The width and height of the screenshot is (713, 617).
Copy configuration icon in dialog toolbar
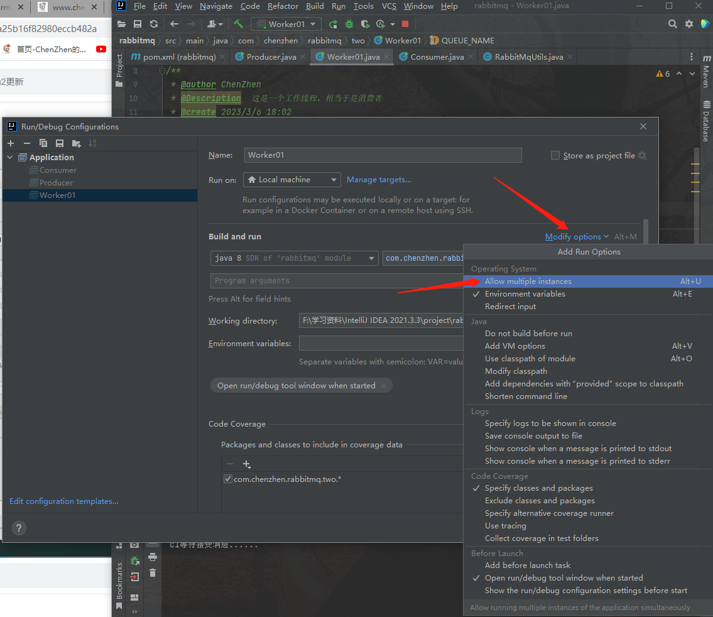point(43,143)
